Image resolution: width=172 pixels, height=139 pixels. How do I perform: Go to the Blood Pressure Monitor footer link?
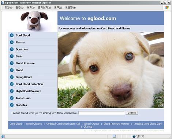pos(116,124)
